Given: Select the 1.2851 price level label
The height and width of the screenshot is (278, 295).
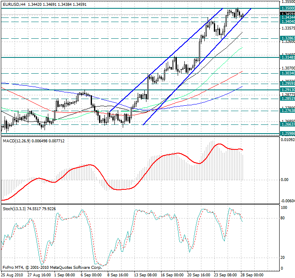Looking at the screenshot, I should (288, 99).
